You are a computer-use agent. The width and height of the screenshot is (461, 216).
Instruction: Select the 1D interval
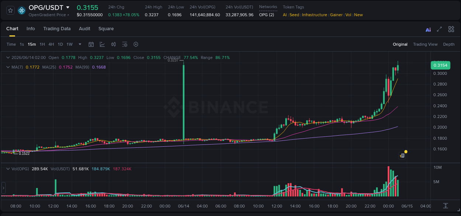click(x=60, y=44)
